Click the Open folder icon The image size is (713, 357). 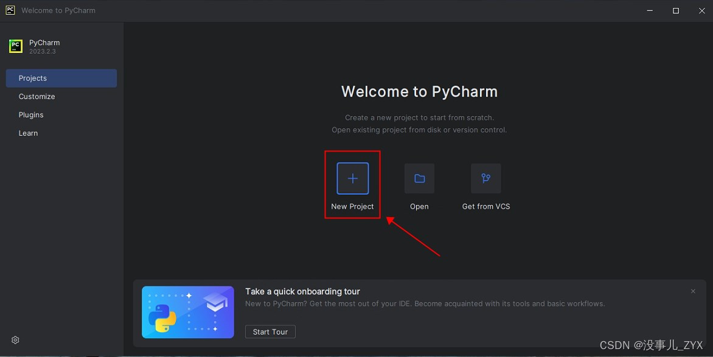(x=419, y=178)
